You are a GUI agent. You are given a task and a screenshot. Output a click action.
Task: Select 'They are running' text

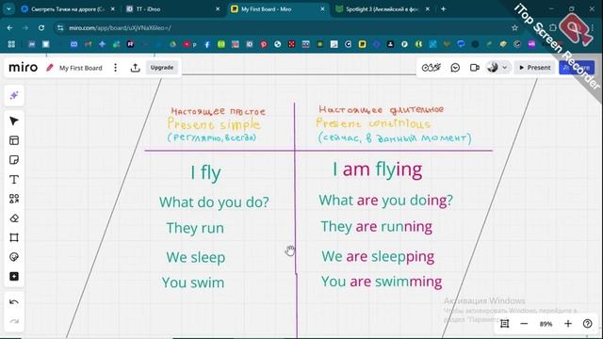click(x=377, y=226)
